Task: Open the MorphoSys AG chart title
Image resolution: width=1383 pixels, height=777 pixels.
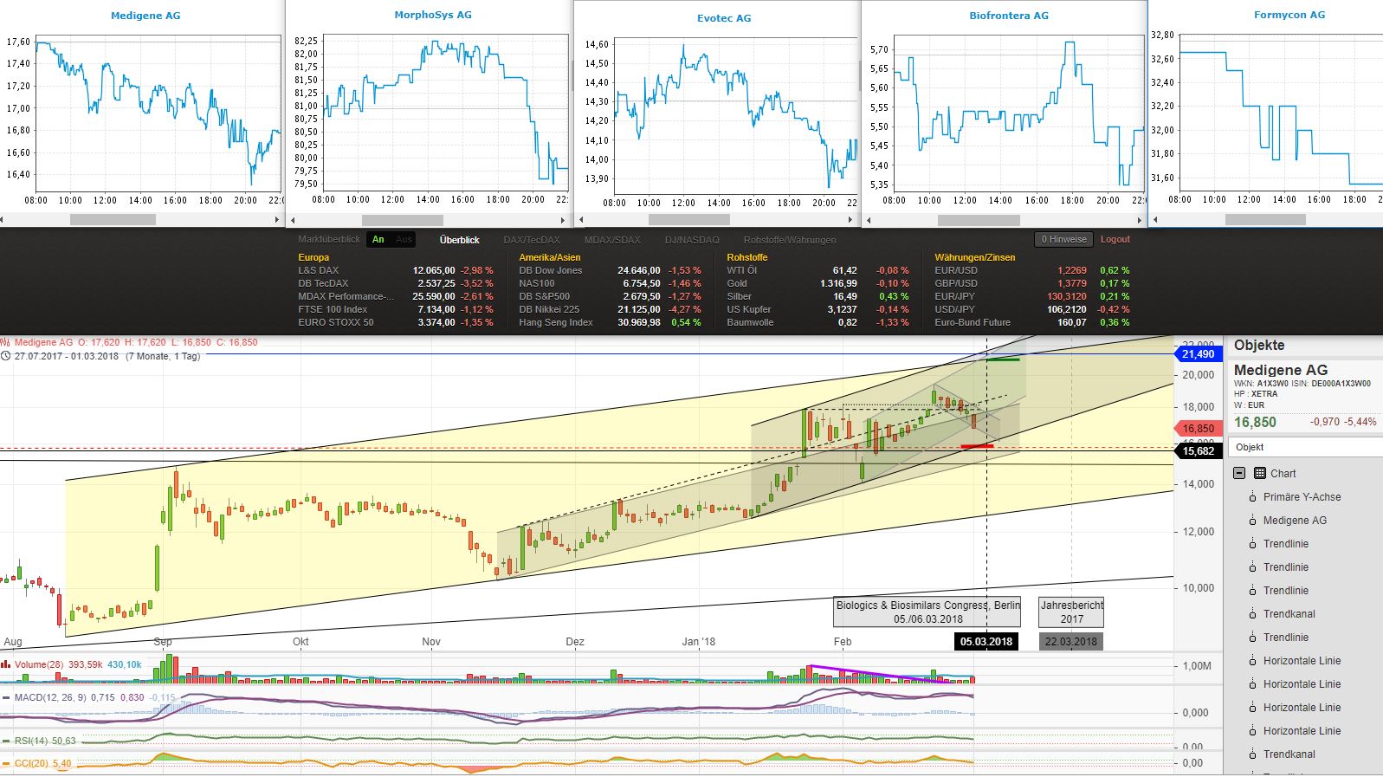Action: coord(433,15)
